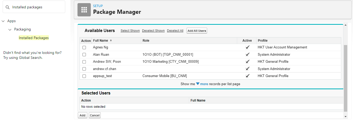353x120 pixels.
Task: Collapse the Apps tree node
Action: click(3, 21)
